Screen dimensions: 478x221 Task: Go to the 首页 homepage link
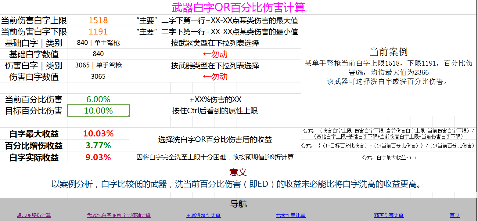(455, 215)
